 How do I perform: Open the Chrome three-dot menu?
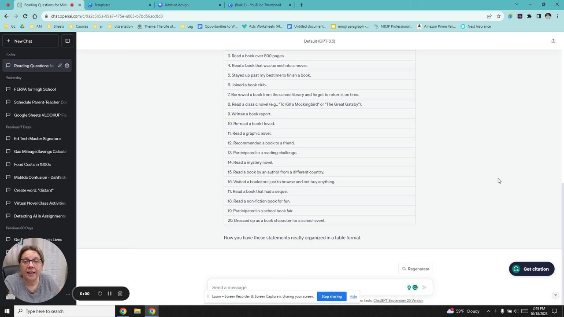(x=557, y=16)
